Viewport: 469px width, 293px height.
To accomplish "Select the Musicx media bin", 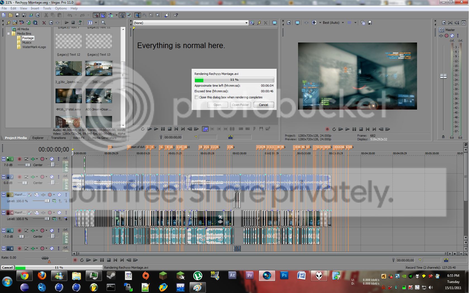I will tap(27, 42).
